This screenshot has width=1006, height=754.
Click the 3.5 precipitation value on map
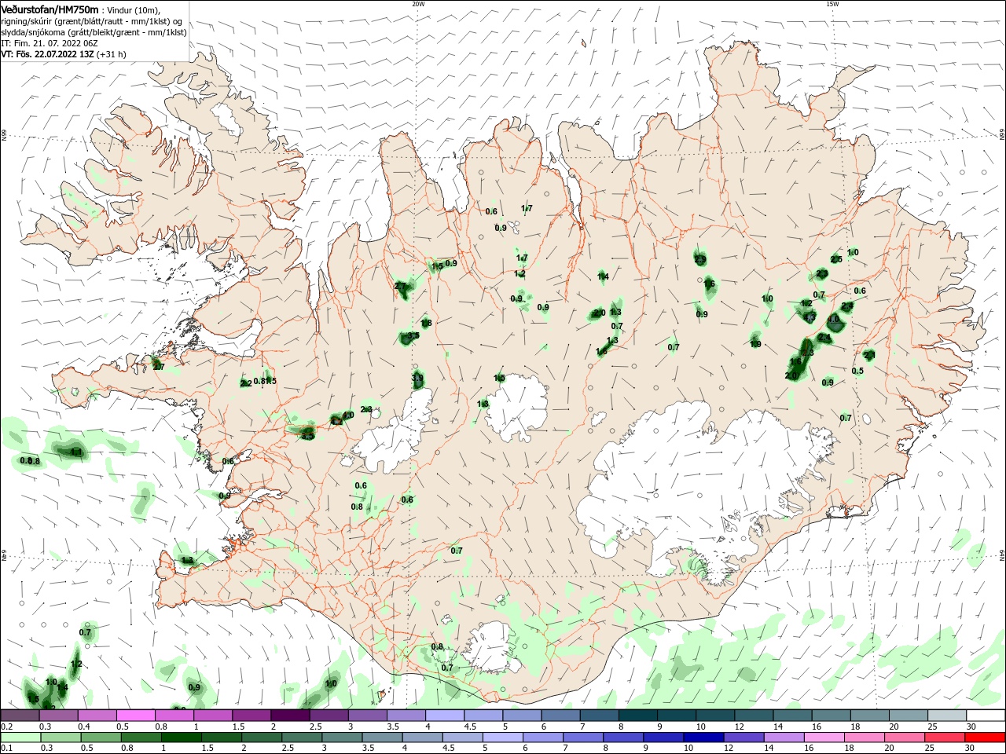coord(413,336)
